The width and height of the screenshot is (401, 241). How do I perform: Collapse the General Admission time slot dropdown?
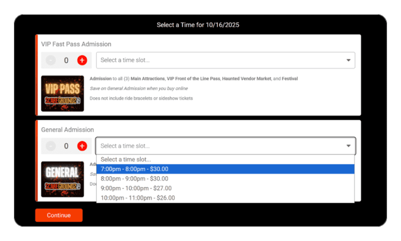tap(219, 146)
